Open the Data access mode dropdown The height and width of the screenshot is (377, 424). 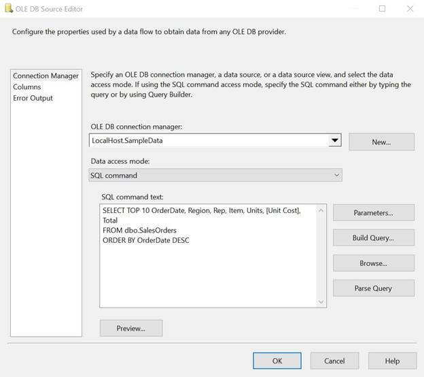[215, 175]
